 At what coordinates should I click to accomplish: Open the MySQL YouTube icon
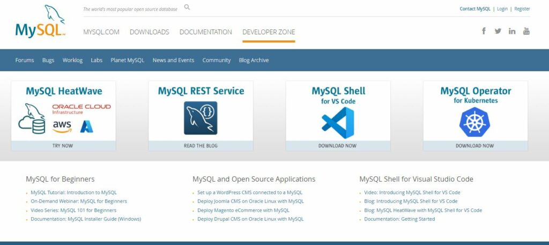point(526,31)
